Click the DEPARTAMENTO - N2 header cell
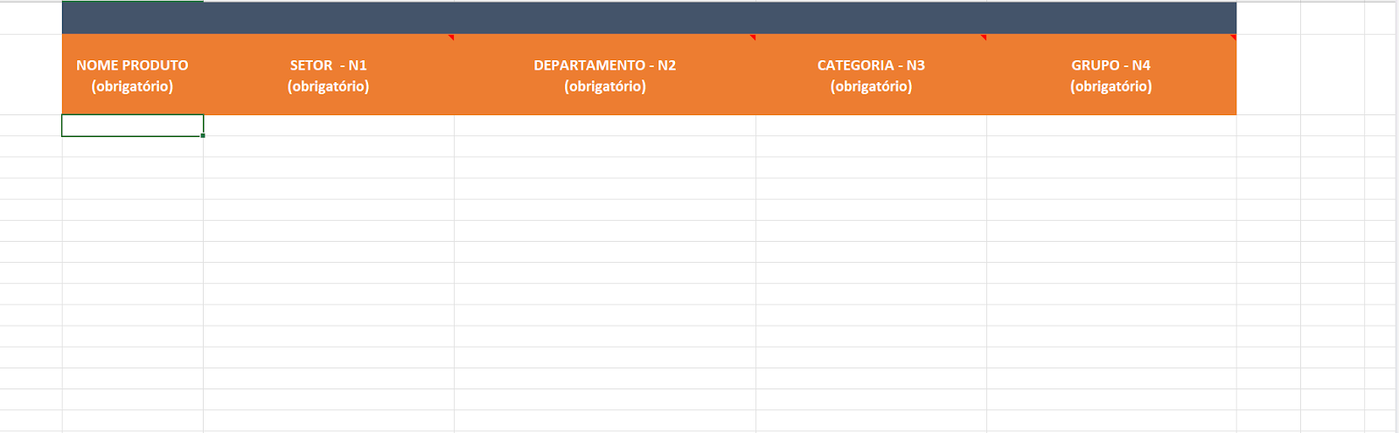1399x433 pixels. click(604, 75)
